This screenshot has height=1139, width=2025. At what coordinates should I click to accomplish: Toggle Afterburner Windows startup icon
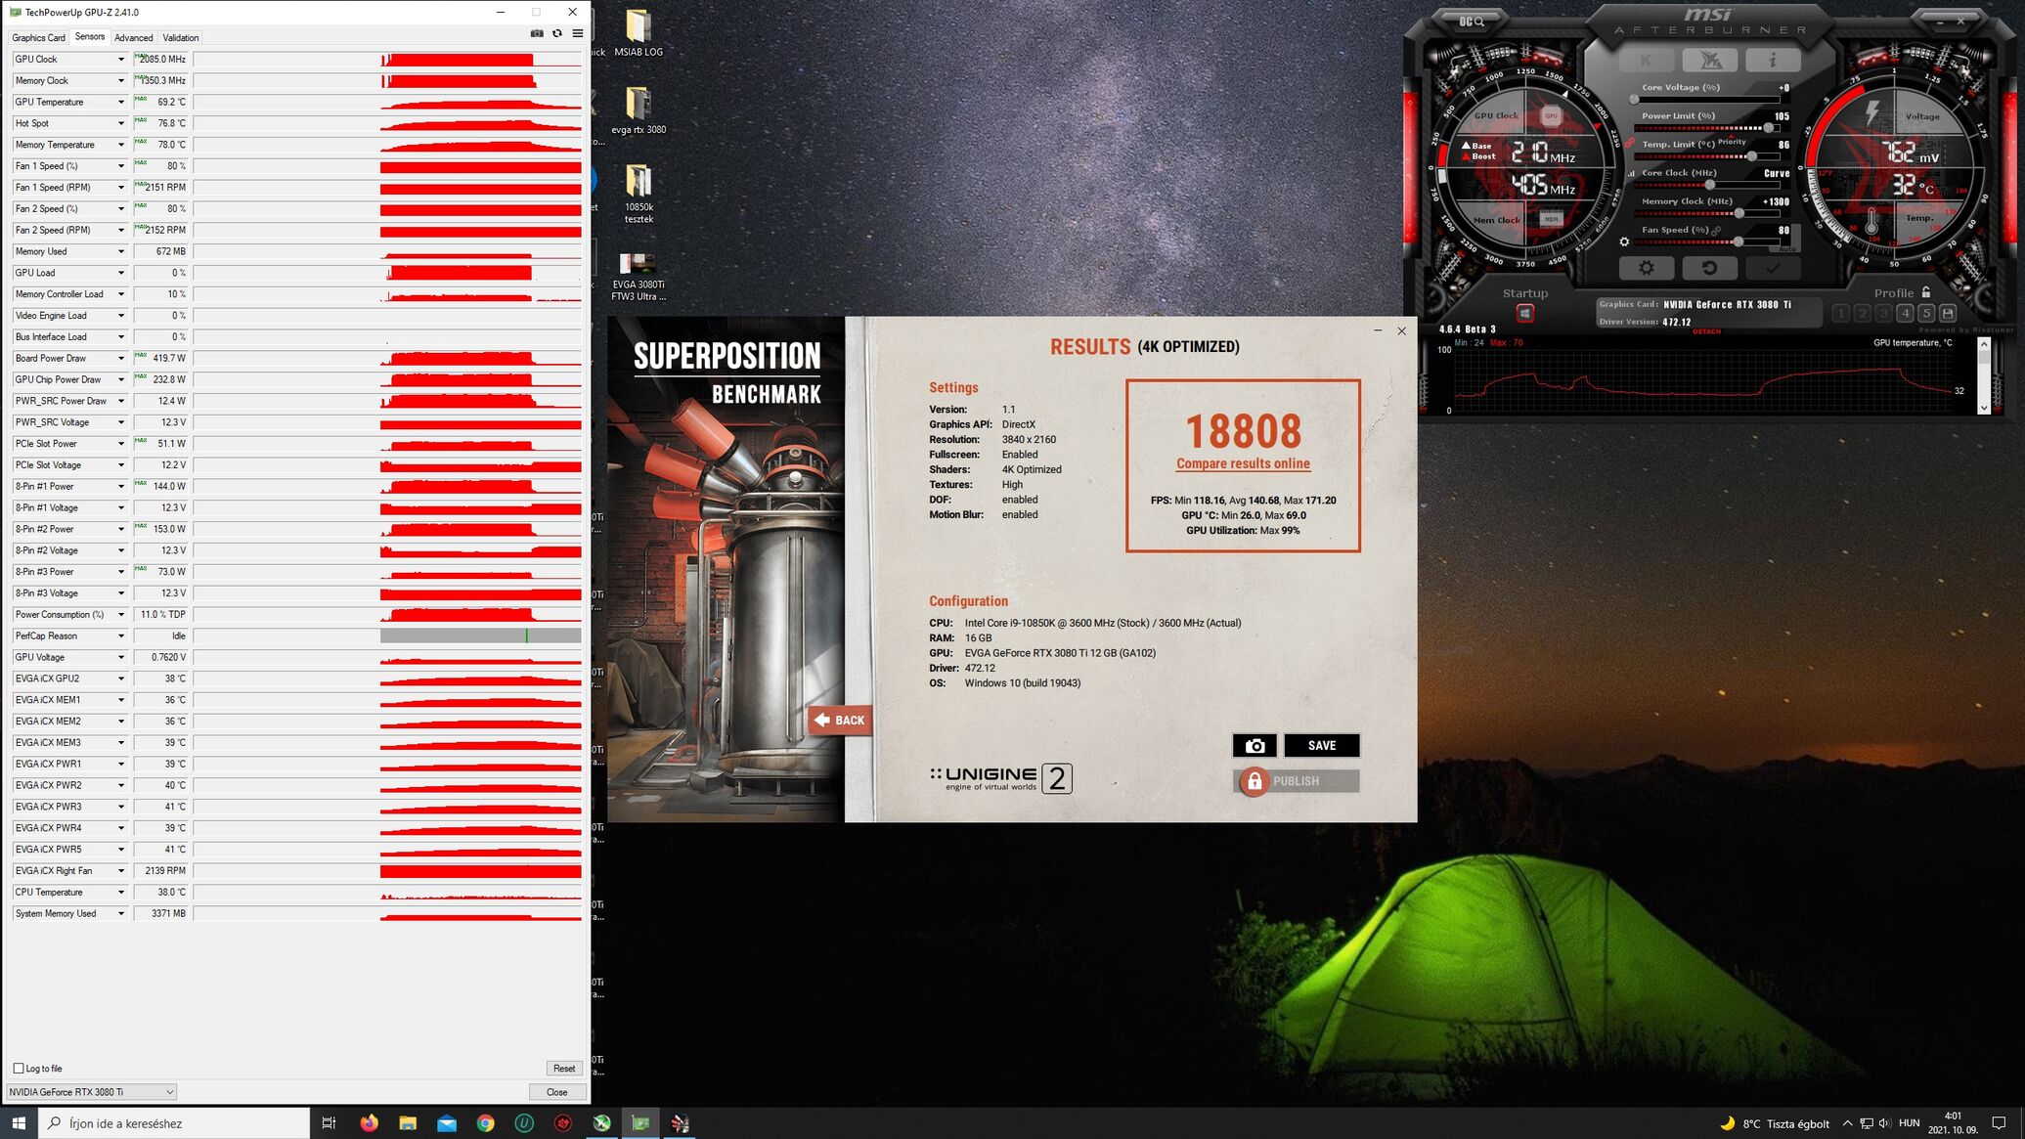(1524, 313)
